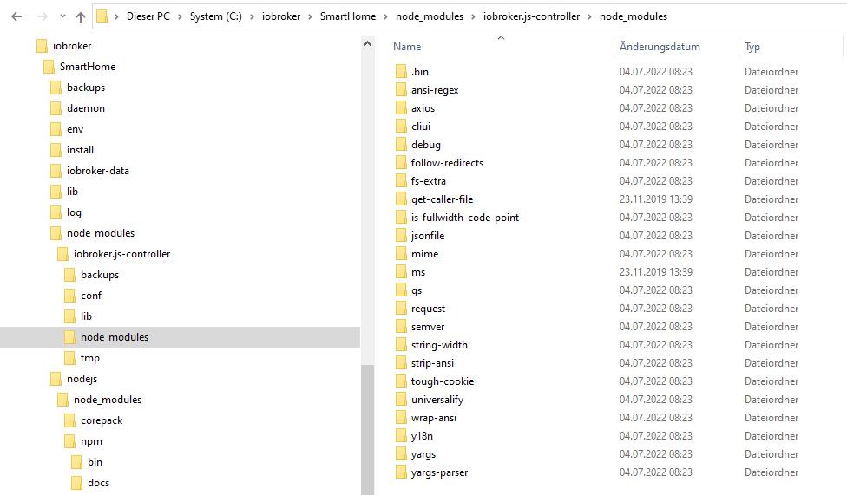This screenshot has height=495, width=847.
Task: Open chevron dropdown after iobroker breadcrumb
Action: tap(310, 16)
